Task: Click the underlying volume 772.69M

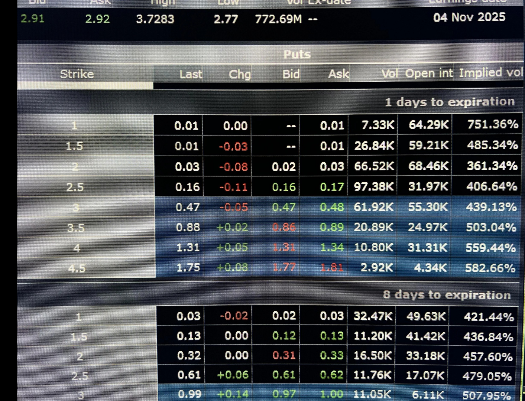Action: click(278, 19)
